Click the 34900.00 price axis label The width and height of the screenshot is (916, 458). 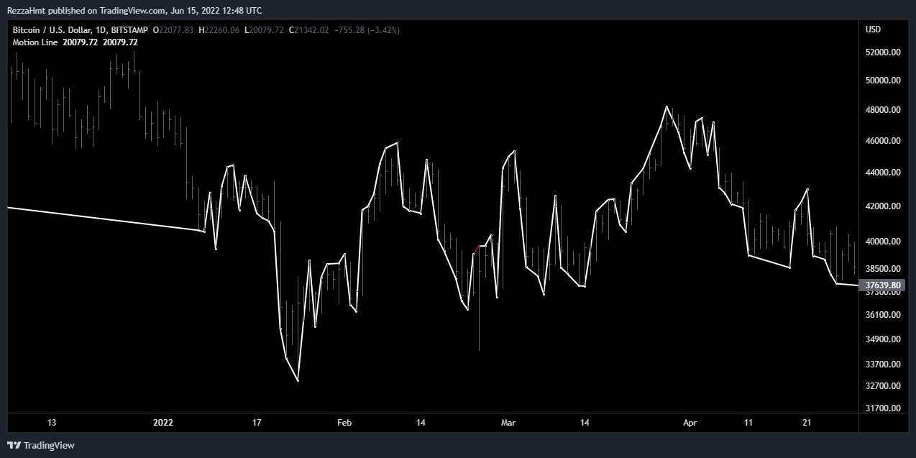[x=884, y=339]
